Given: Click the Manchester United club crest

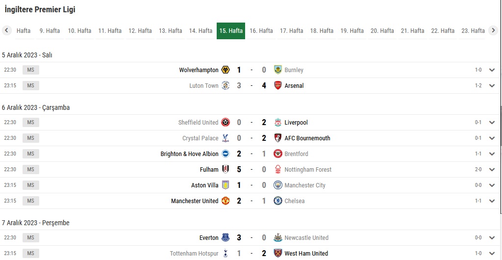Looking at the screenshot, I should (226, 201).
